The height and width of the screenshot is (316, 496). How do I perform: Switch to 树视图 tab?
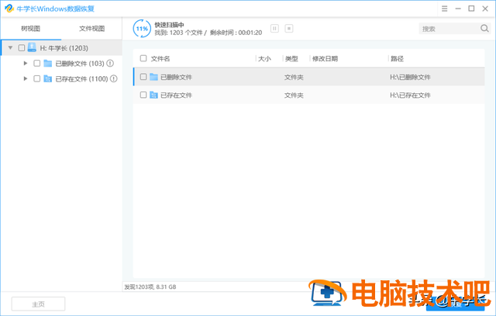pyautogui.click(x=31, y=29)
